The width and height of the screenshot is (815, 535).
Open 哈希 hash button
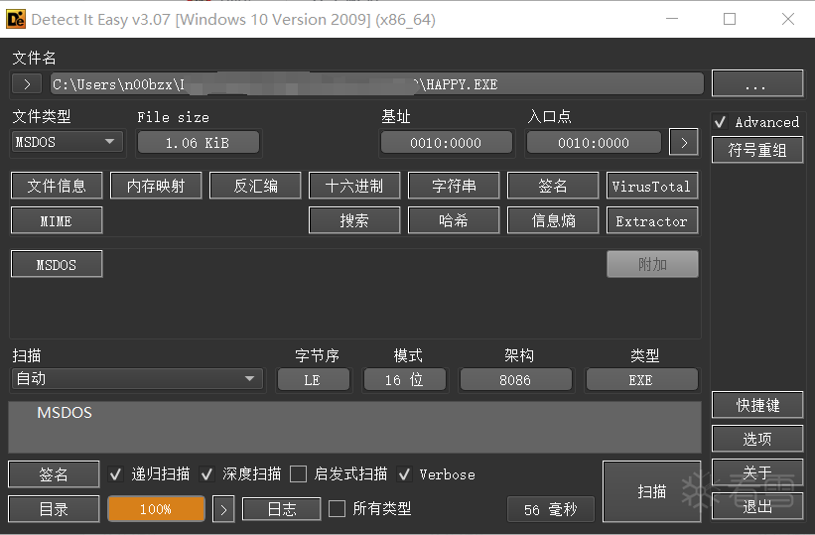[x=454, y=220]
